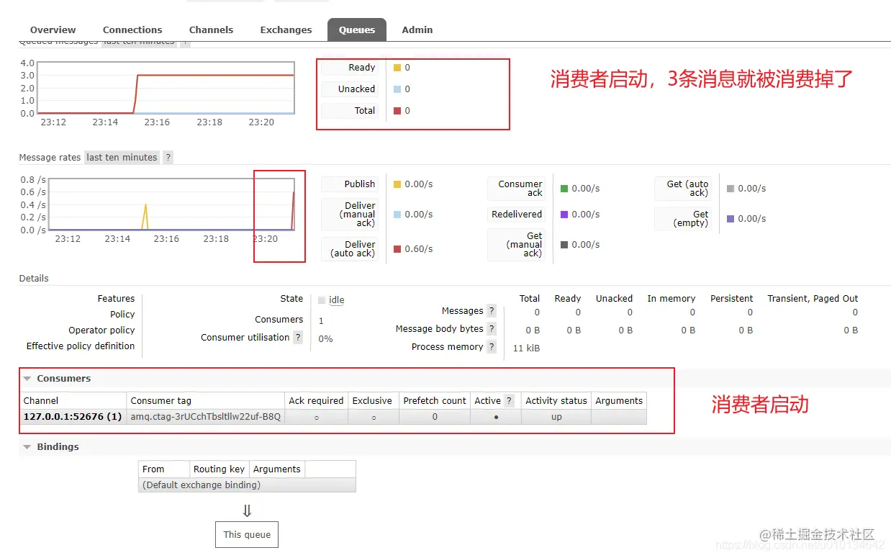
Task: Click the Transient, Paged Out column header
Action: [x=813, y=298]
